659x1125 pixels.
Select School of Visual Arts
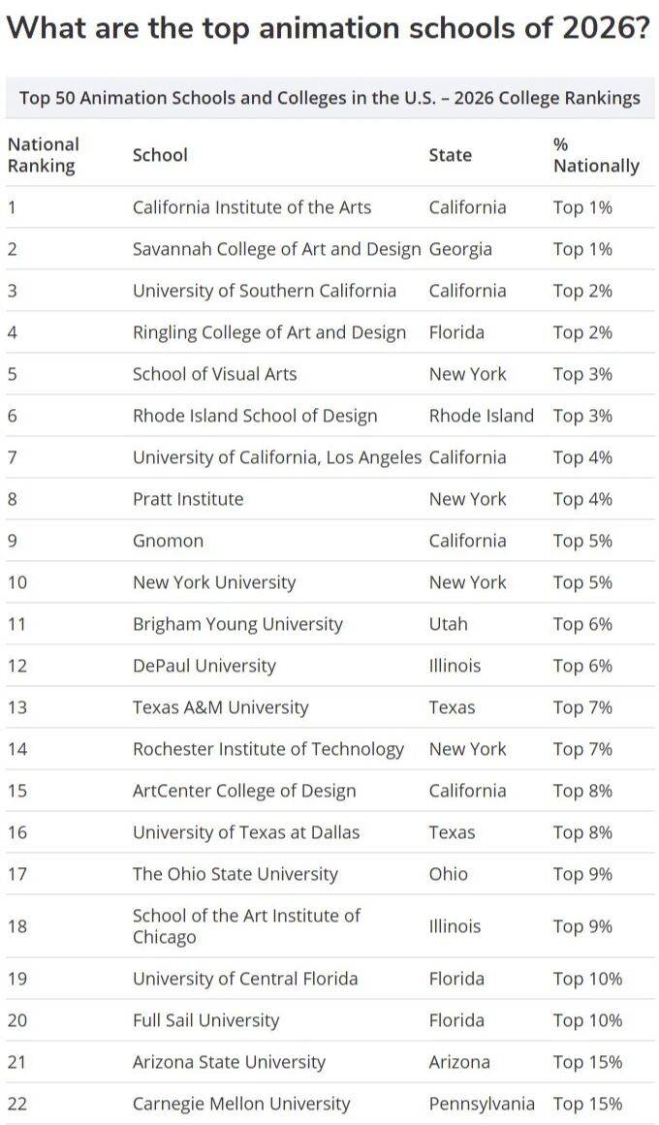coord(214,374)
